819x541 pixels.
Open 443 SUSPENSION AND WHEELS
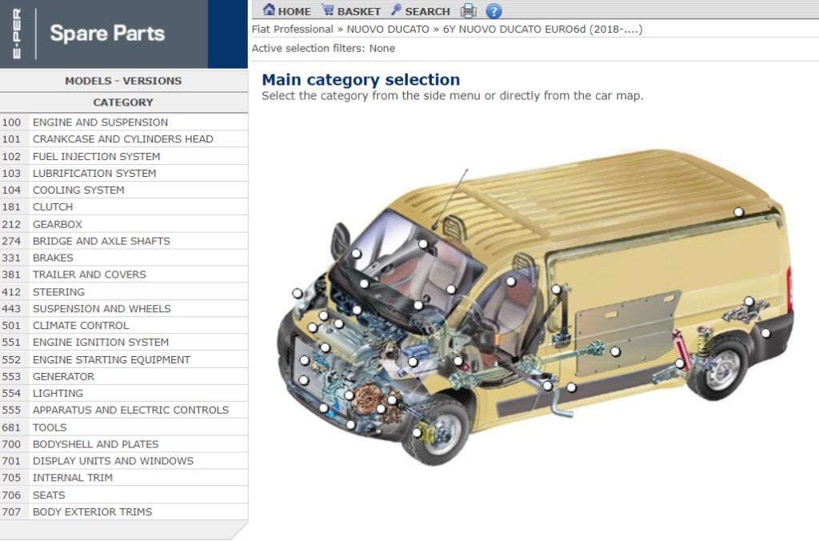[x=124, y=308]
